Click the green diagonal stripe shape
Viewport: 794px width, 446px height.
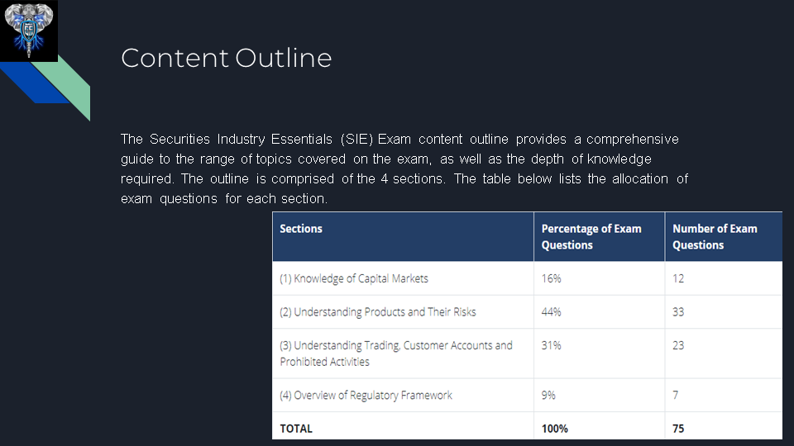point(70,87)
